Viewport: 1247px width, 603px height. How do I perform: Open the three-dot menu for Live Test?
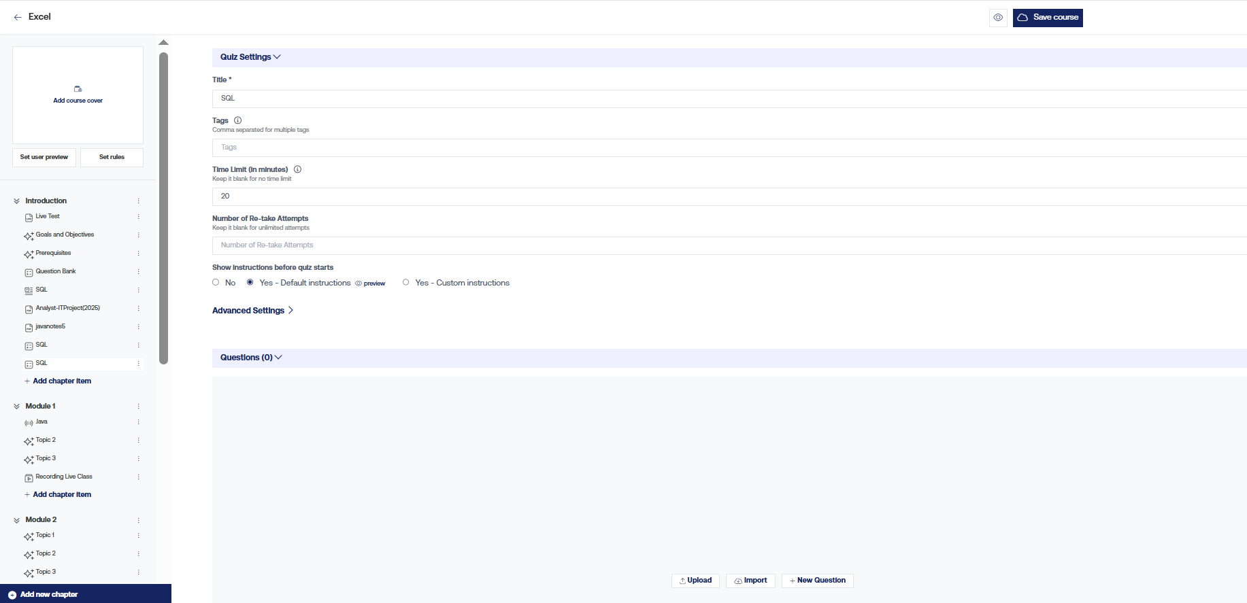138,217
